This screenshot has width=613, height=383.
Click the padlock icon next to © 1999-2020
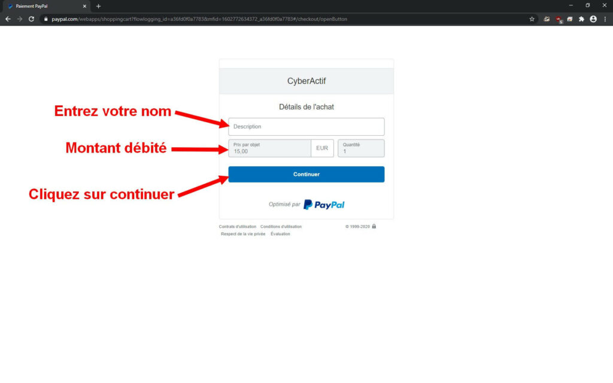click(374, 226)
